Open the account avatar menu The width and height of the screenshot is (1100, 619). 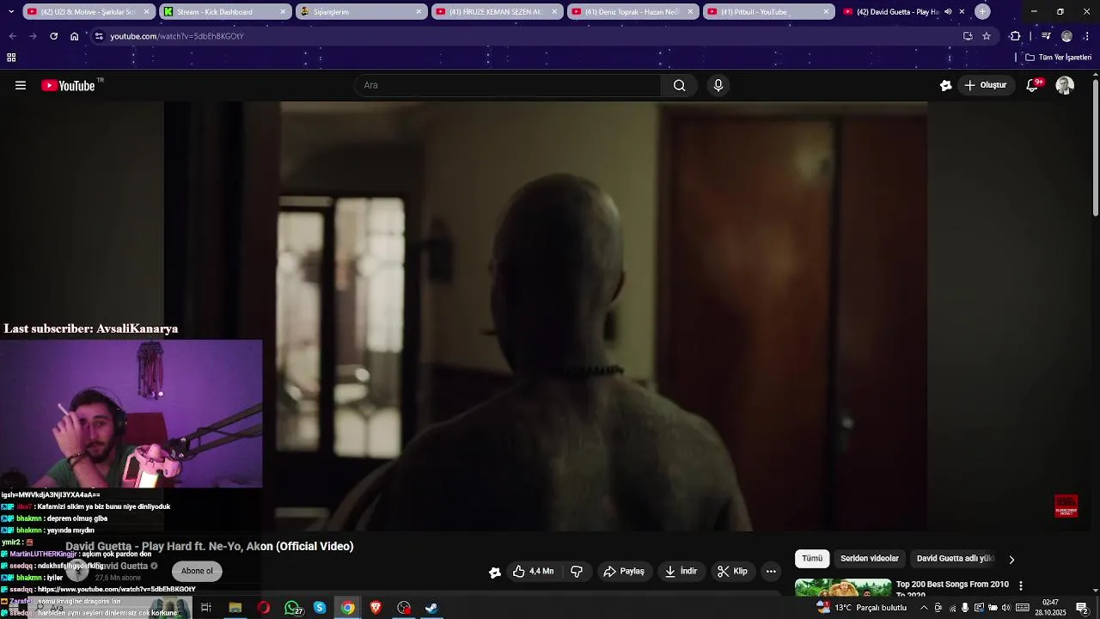[x=1065, y=85]
